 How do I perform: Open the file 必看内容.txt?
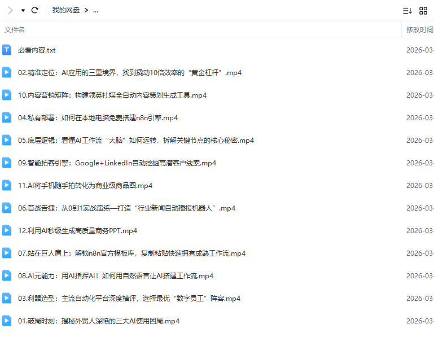(x=37, y=50)
